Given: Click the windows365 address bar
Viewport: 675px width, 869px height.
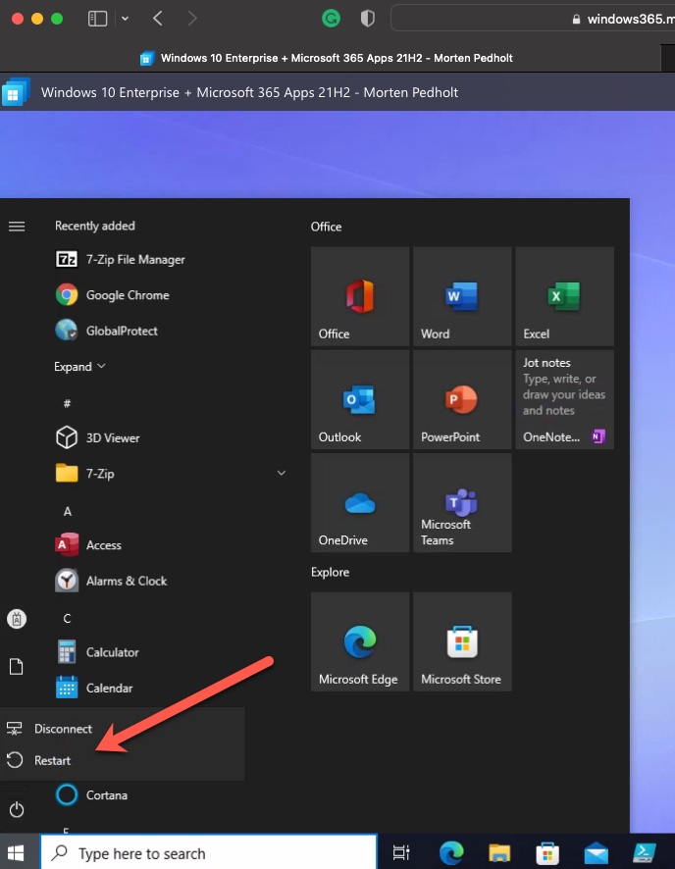Looking at the screenshot, I should coord(533,19).
